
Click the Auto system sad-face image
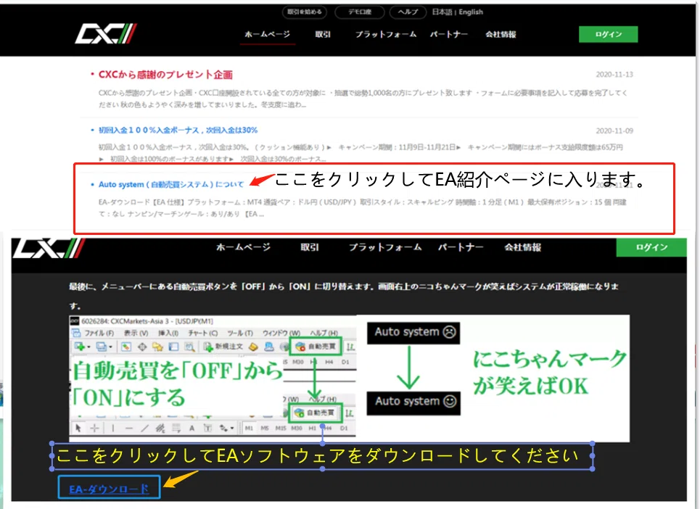413,332
